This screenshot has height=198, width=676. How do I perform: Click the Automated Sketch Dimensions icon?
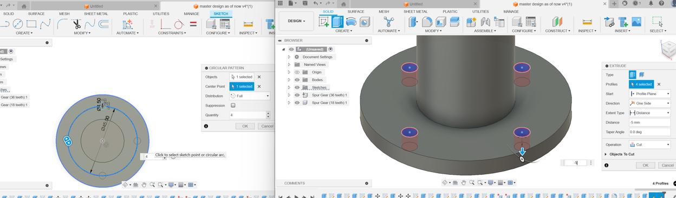click(127, 24)
